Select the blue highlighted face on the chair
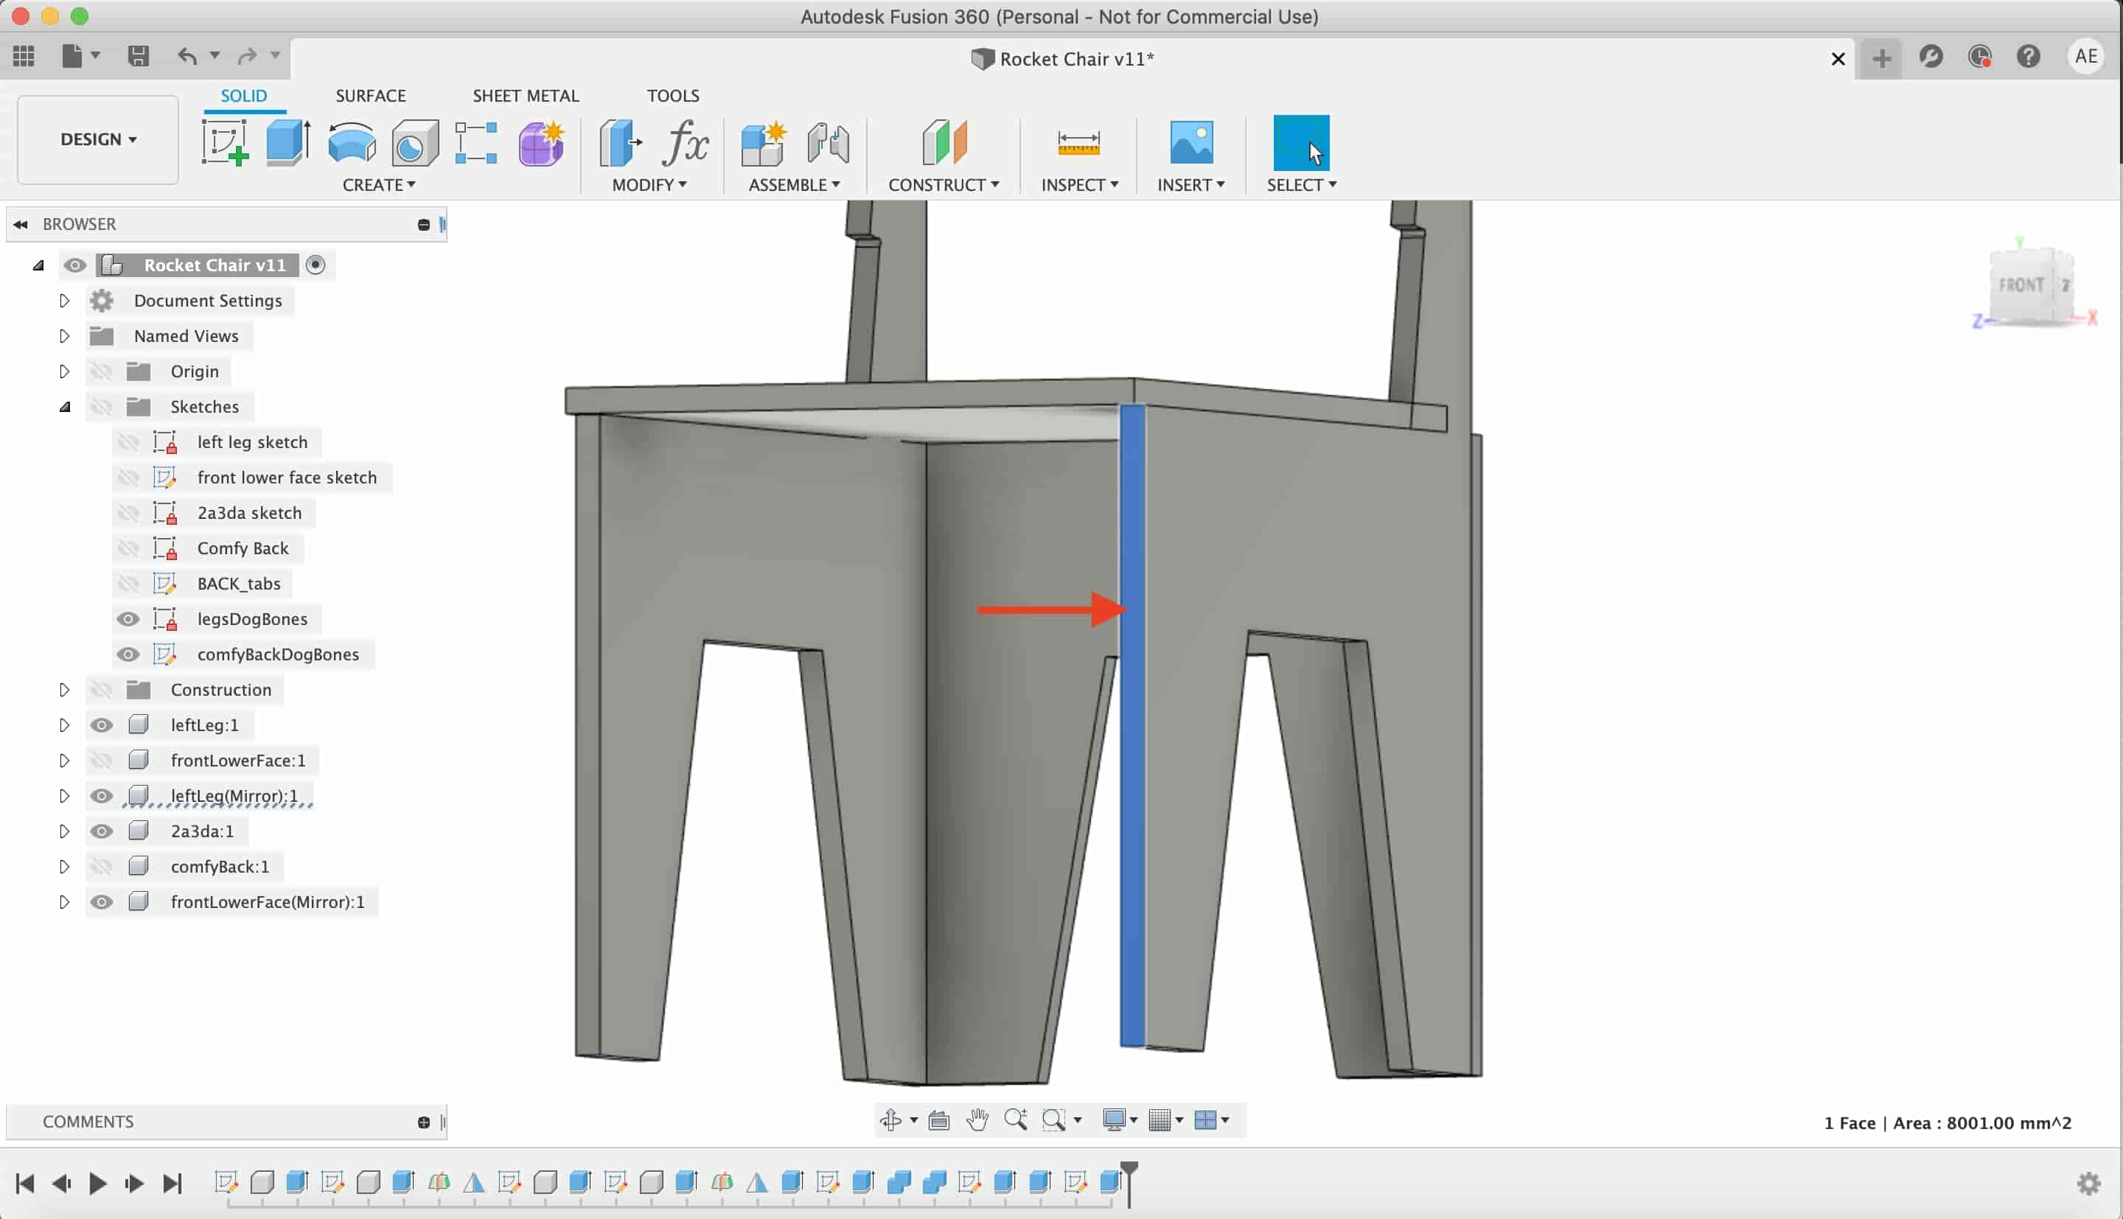 click(x=1132, y=725)
